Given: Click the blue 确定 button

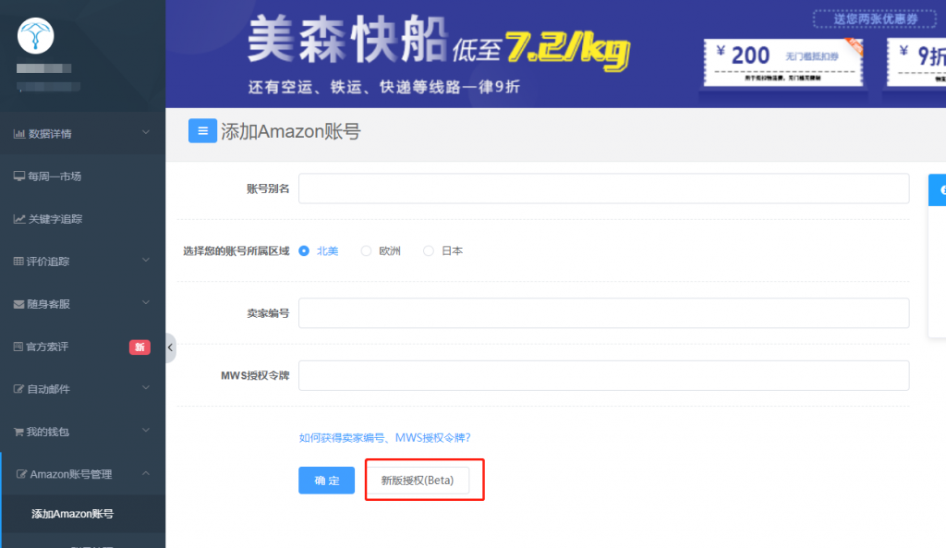Looking at the screenshot, I should pyautogui.click(x=326, y=481).
